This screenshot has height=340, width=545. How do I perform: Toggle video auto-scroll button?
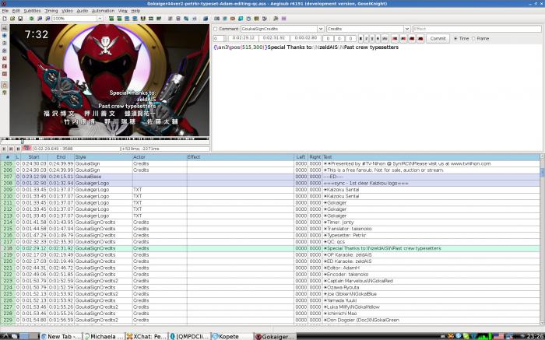pyautogui.click(x=26, y=149)
